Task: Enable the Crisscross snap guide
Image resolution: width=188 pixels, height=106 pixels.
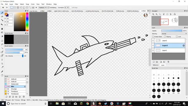Action: (18, 8)
